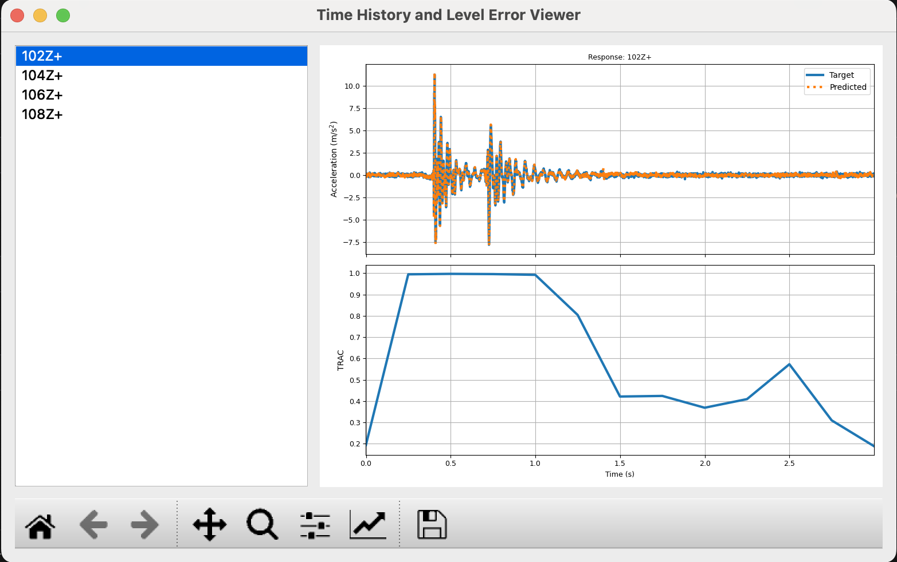This screenshot has height=562, width=897.
Task: Minimize the window with yellow button
Action: tap(40, 15)
